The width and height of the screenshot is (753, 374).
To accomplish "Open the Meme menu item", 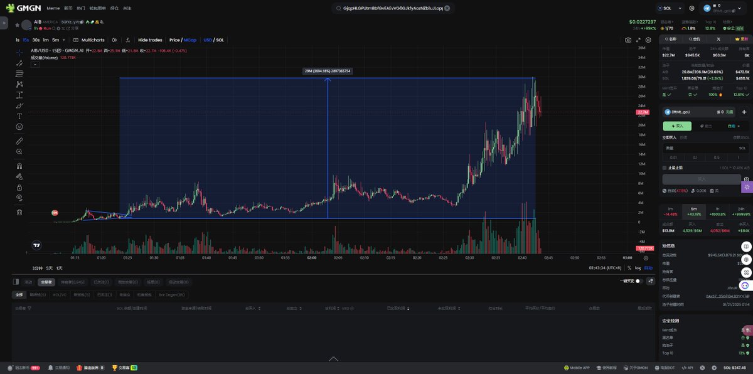I will [53, 9].
